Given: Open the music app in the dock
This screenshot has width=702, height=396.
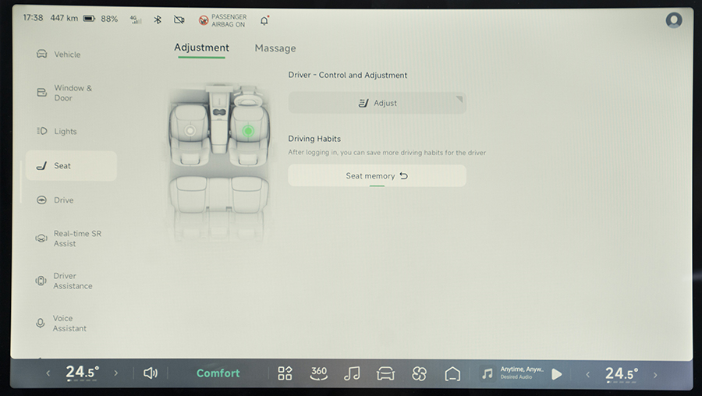Looking at the screenshot, I should point(352,373).
